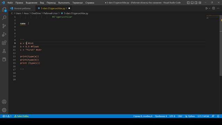Image resolution: width=222 pixels, height=125 pixels.
Task: Open the editor More Actions ellipsis
Action: point(218,8)
